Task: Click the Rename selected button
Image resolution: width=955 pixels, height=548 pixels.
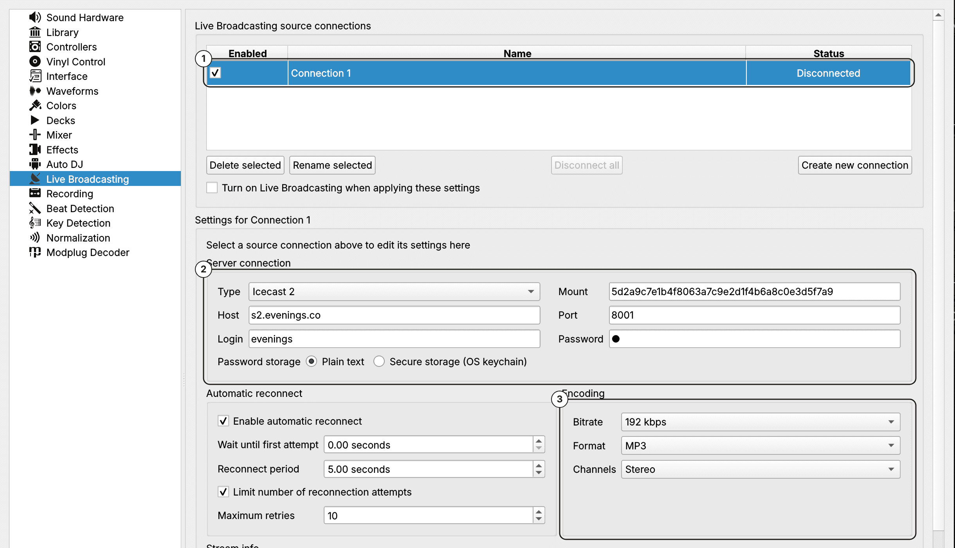Action: [x=332, y=165]
